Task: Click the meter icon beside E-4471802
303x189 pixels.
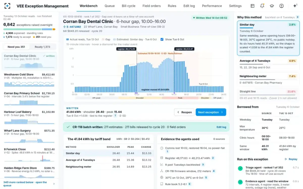Action: (x=64, y=27)
